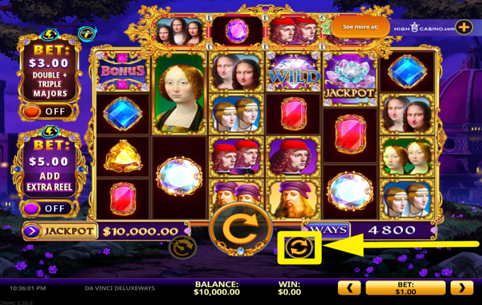Screen dimensions: 482x305
Task: Open game info with the cyan 'i' icon
Action: pos(87,34)
